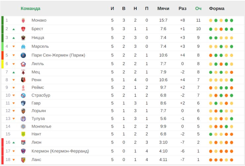
Task: Open the Lyon club logo
Action: pyautogui.click(x=23, y=142)
